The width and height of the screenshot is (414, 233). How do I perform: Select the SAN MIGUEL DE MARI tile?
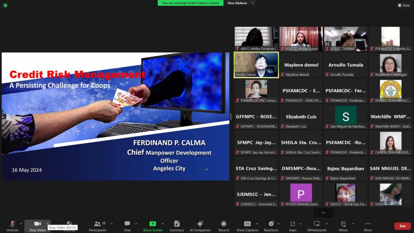pos(391,169)
